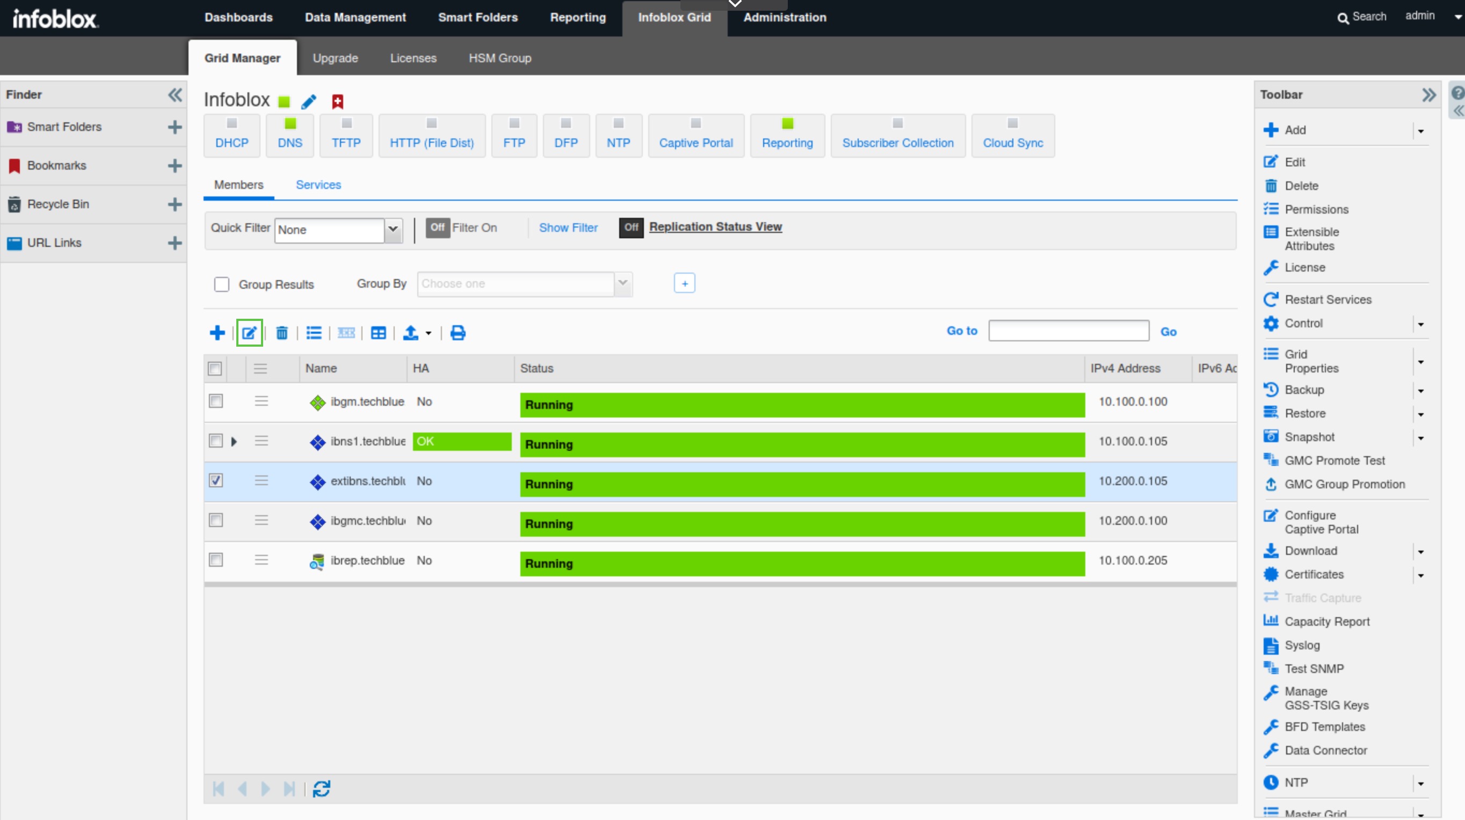Expand the ibns1.techblue row arrow
The image size is (1465, 820).
pos(234,442)
